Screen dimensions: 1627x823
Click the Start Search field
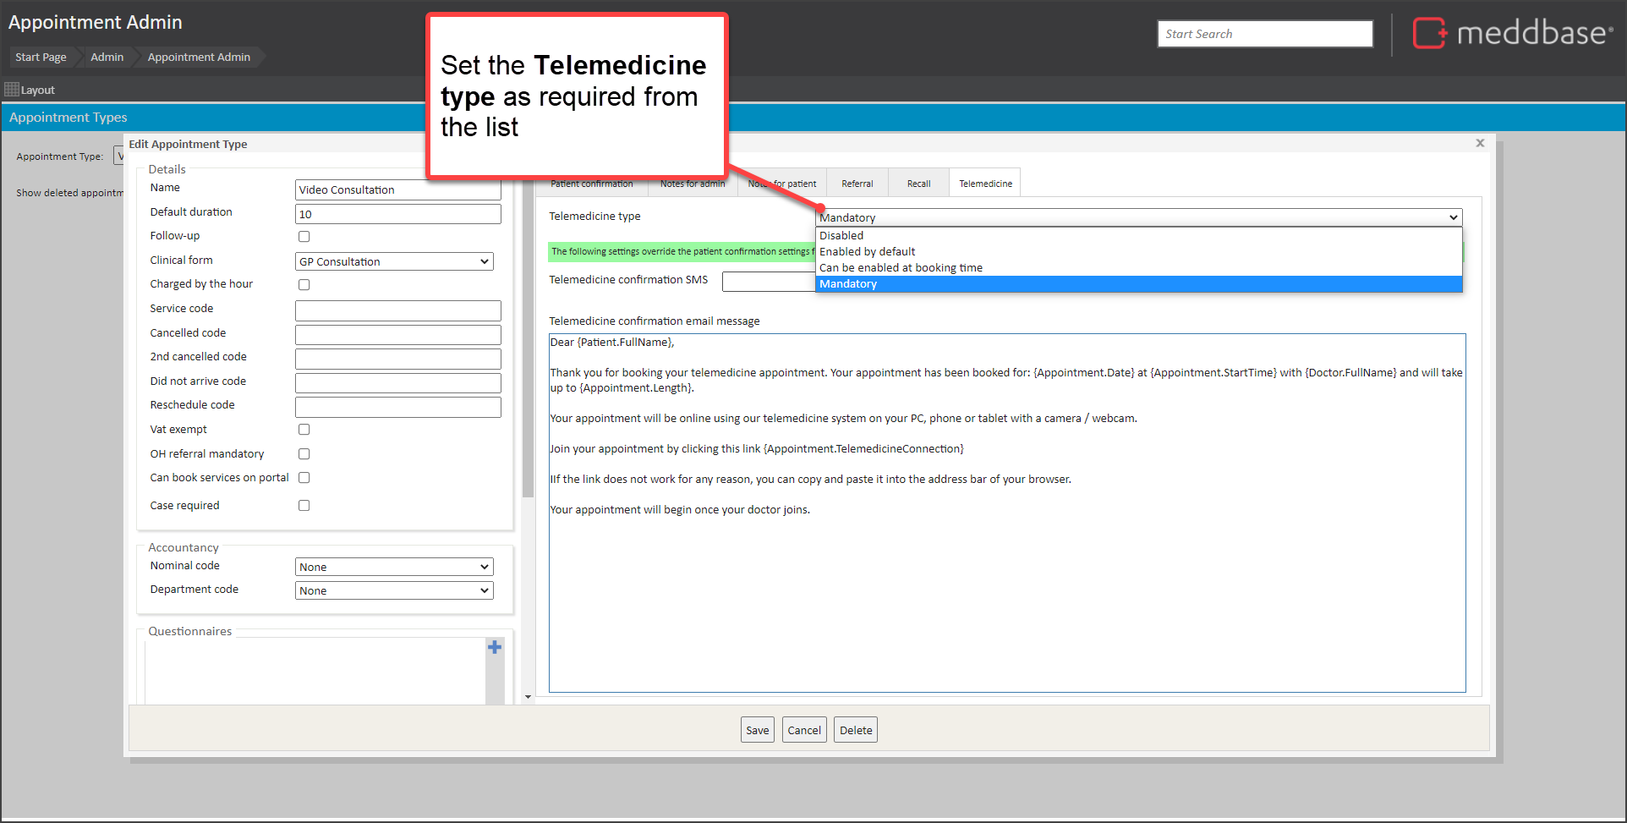point(1264,34)
